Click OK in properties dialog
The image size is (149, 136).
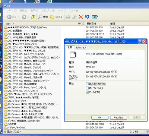click(100, 117)
